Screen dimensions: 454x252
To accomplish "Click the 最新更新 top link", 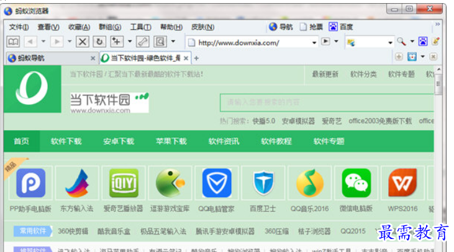I will [x=325, y=74].
